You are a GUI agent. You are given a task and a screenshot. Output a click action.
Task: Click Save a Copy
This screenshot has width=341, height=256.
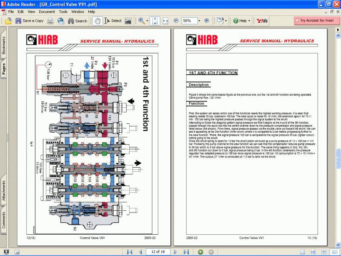tap(29, 21)
